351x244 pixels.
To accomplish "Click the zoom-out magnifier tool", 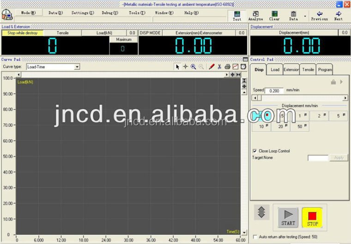I will click(x=201, y=66).
